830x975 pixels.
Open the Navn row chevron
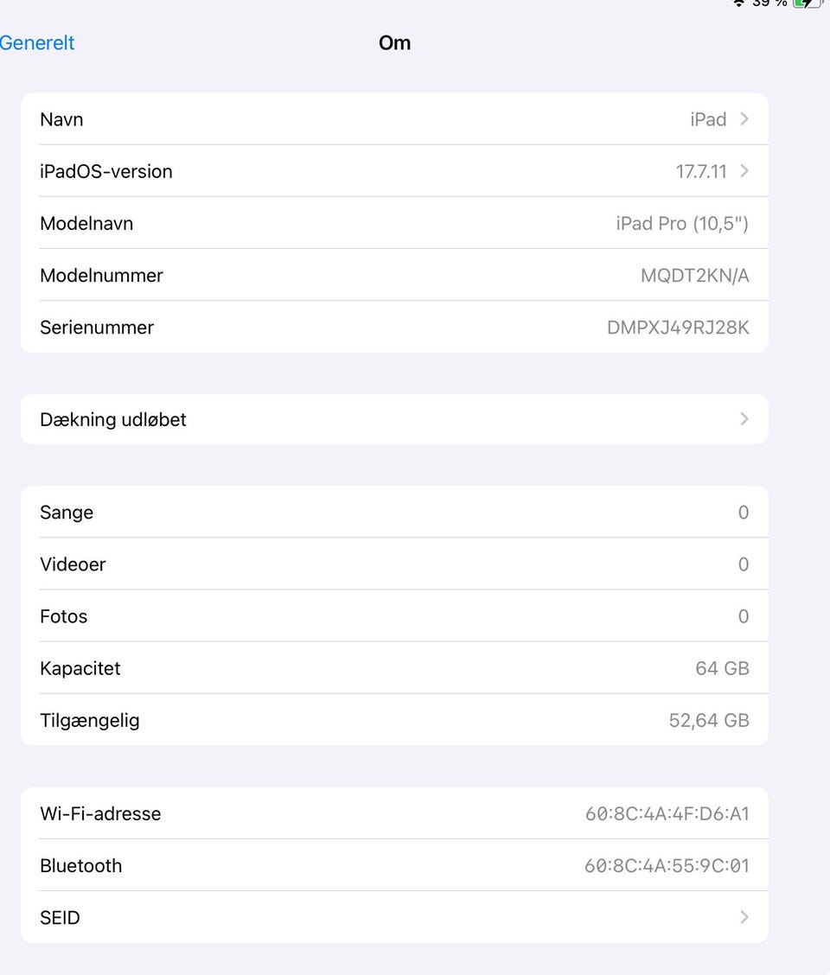[744, 118]
